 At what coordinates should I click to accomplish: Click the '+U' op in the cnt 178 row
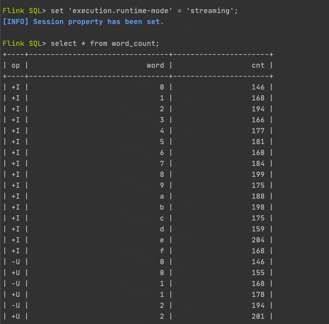coord(16,294)
